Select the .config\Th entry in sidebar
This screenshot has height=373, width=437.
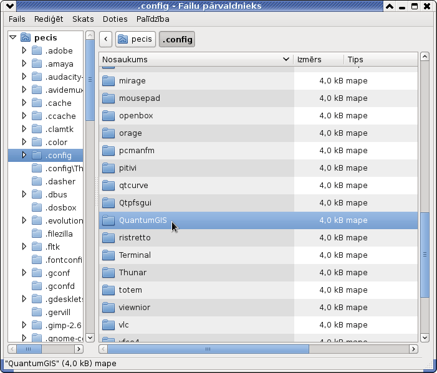pyautogui.click(x=46, y=168)
